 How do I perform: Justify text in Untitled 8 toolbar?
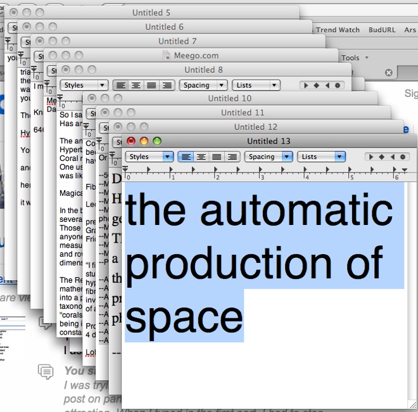(x=151, y=85)
